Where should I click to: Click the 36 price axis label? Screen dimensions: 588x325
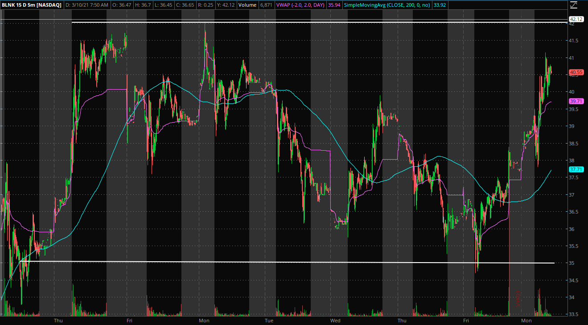[572, 229]
